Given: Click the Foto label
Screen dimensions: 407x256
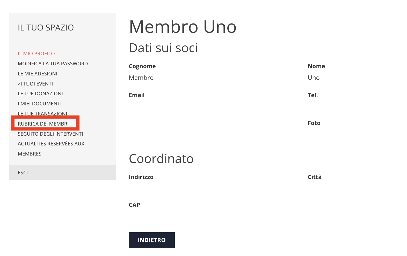Looking at the screenshot, I should [x=314, y=123].
